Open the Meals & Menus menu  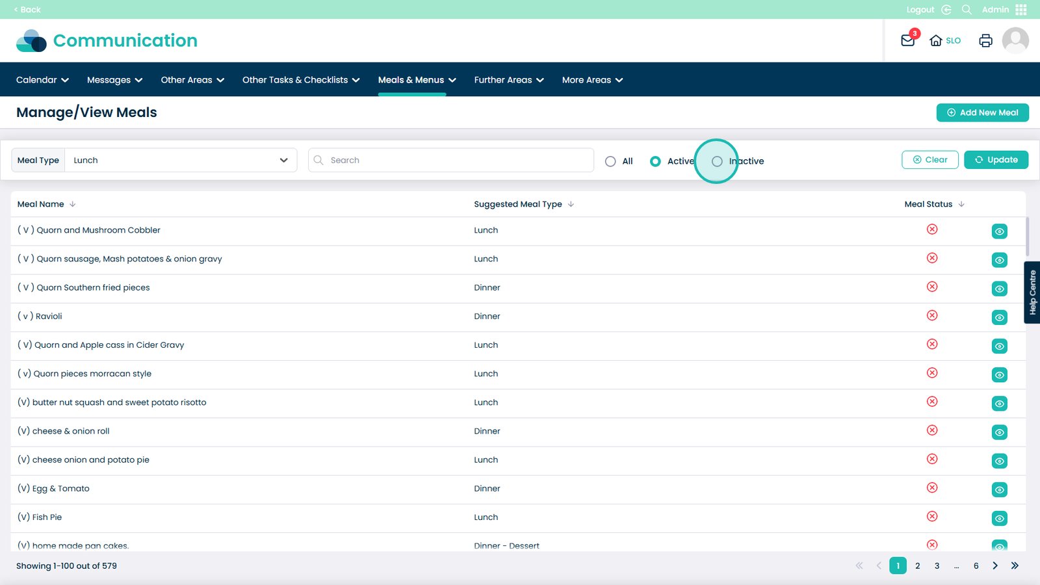[x=417, y=80]
